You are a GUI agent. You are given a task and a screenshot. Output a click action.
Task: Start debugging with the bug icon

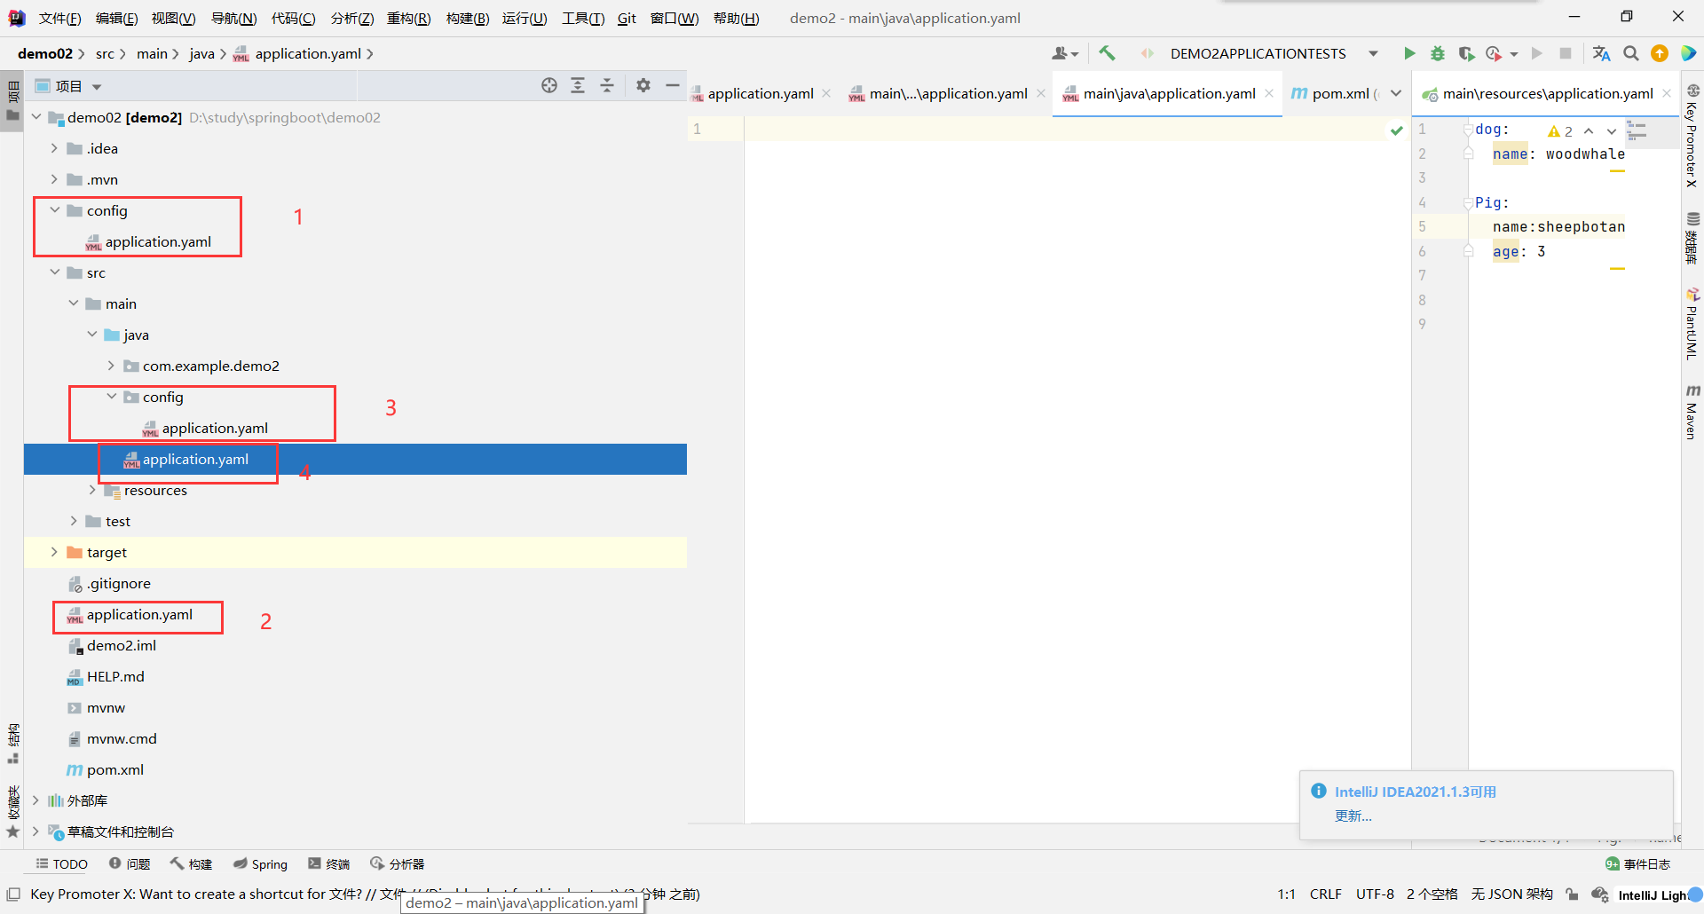pyautogui.click(x=1438, y=53)
